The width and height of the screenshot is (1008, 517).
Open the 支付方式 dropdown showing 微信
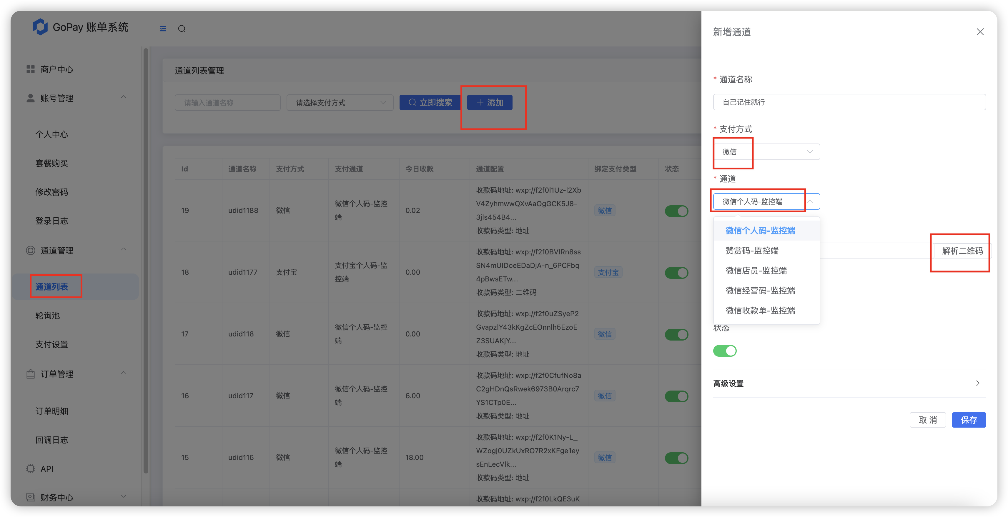(766, 152)
